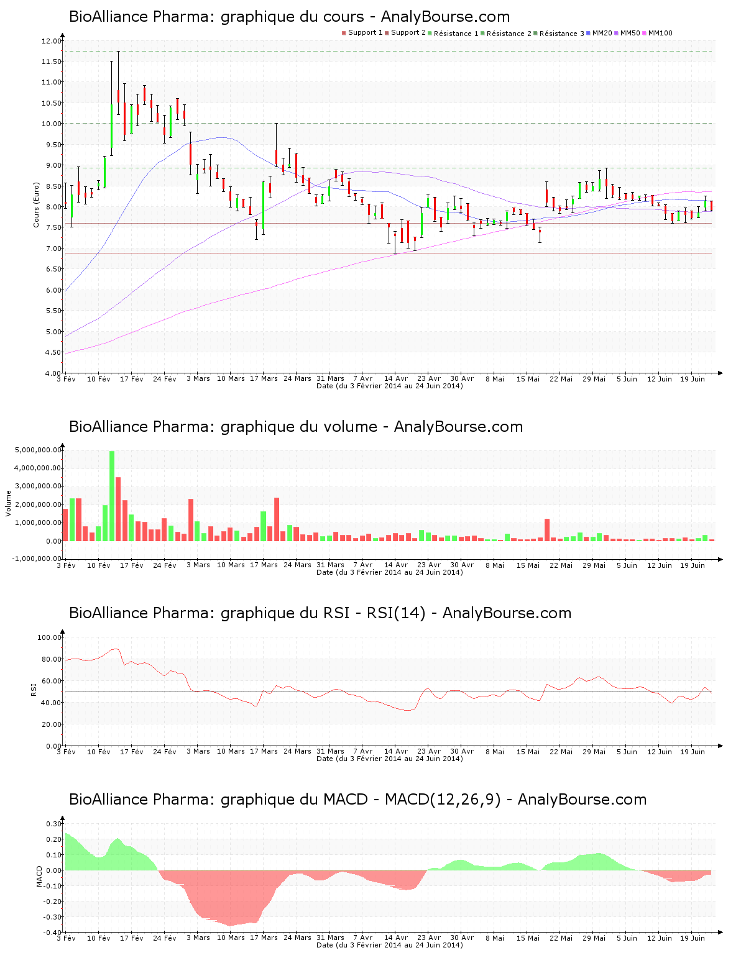This screenshot has width=746, height=963.
Task: Click the 20.00 tick on RSI axis
Action: (52, 724)
